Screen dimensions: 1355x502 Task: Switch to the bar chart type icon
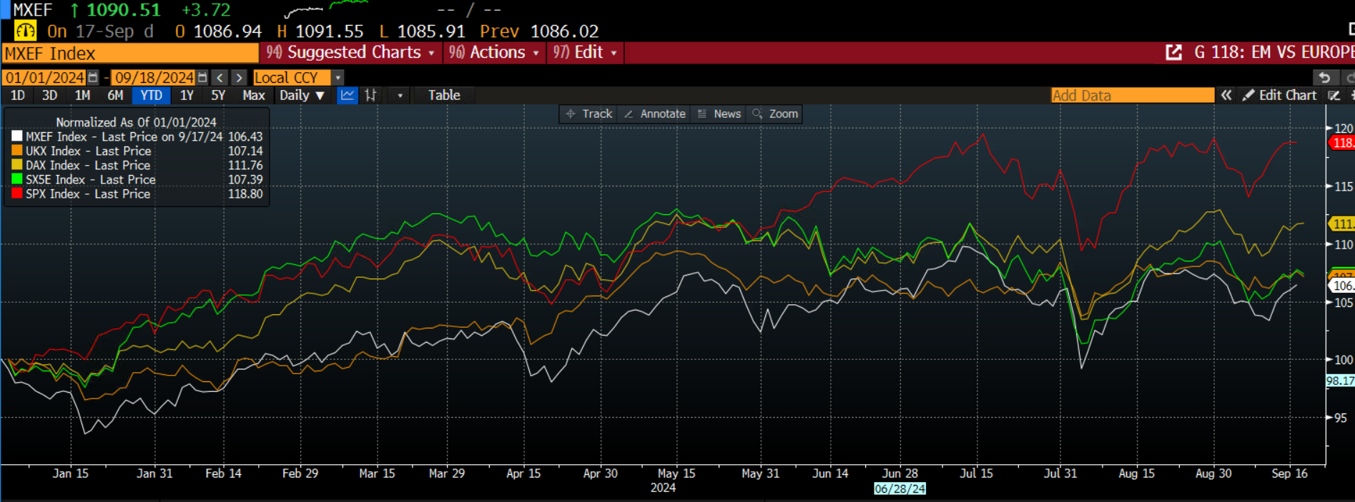pyautogui.click(x=370, y=95)
